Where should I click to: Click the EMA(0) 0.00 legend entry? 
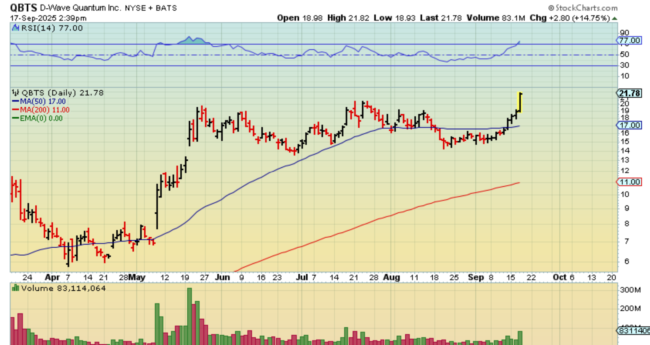click(x=37, y=118)
